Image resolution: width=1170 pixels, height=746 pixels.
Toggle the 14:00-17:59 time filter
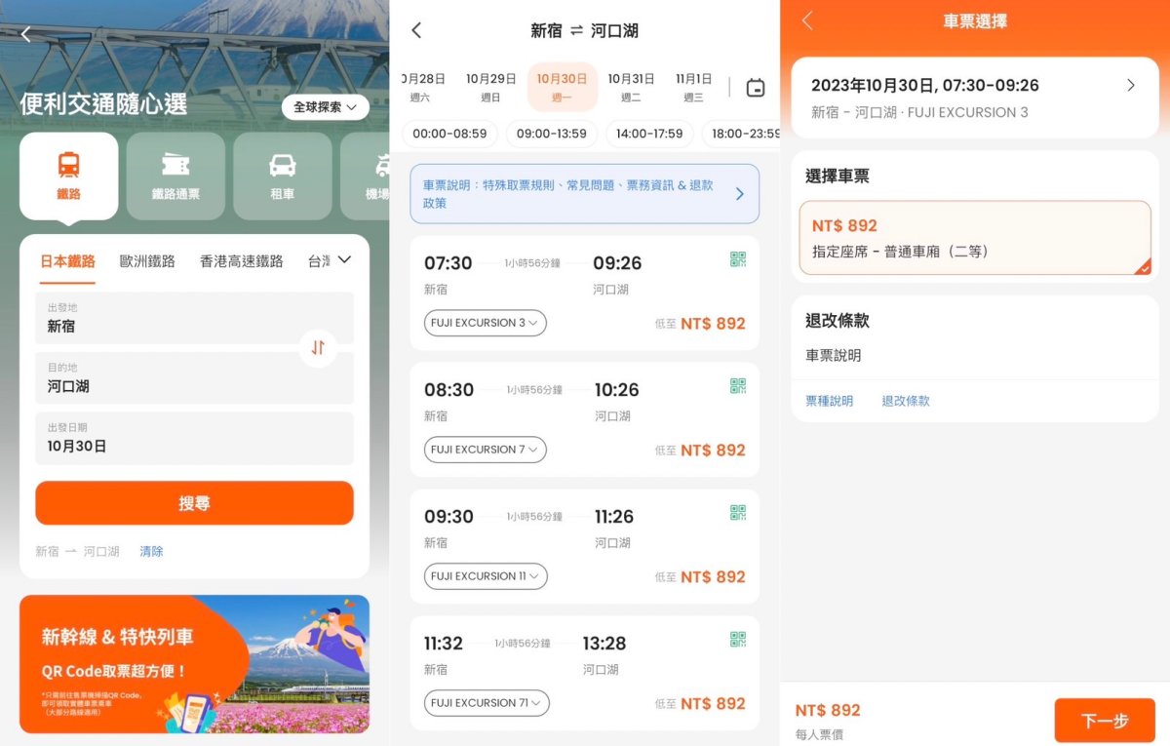click(x=649, y=134)
